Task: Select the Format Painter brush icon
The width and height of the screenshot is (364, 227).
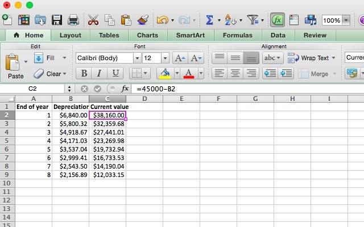Action: pyautogui.click(x=143, y=20)
